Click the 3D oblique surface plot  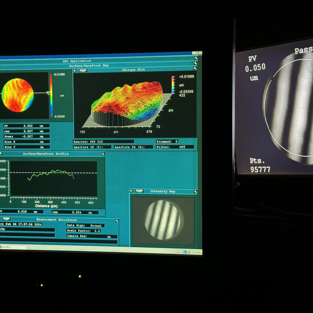pos(127,103)
